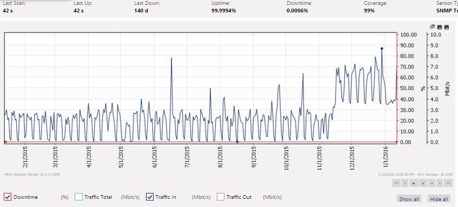Step graph forward with the > button
Viewport: 458px width, 207px height.
pyautogui.click(x=440, y=183)
